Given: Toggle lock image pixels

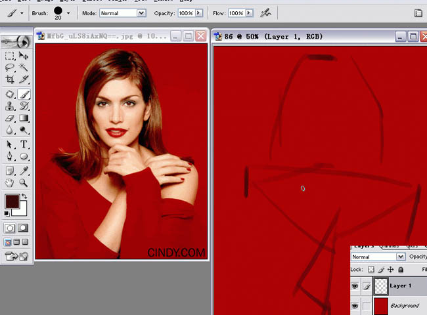Looking at the screenshot, I should (x=381, y=270).
